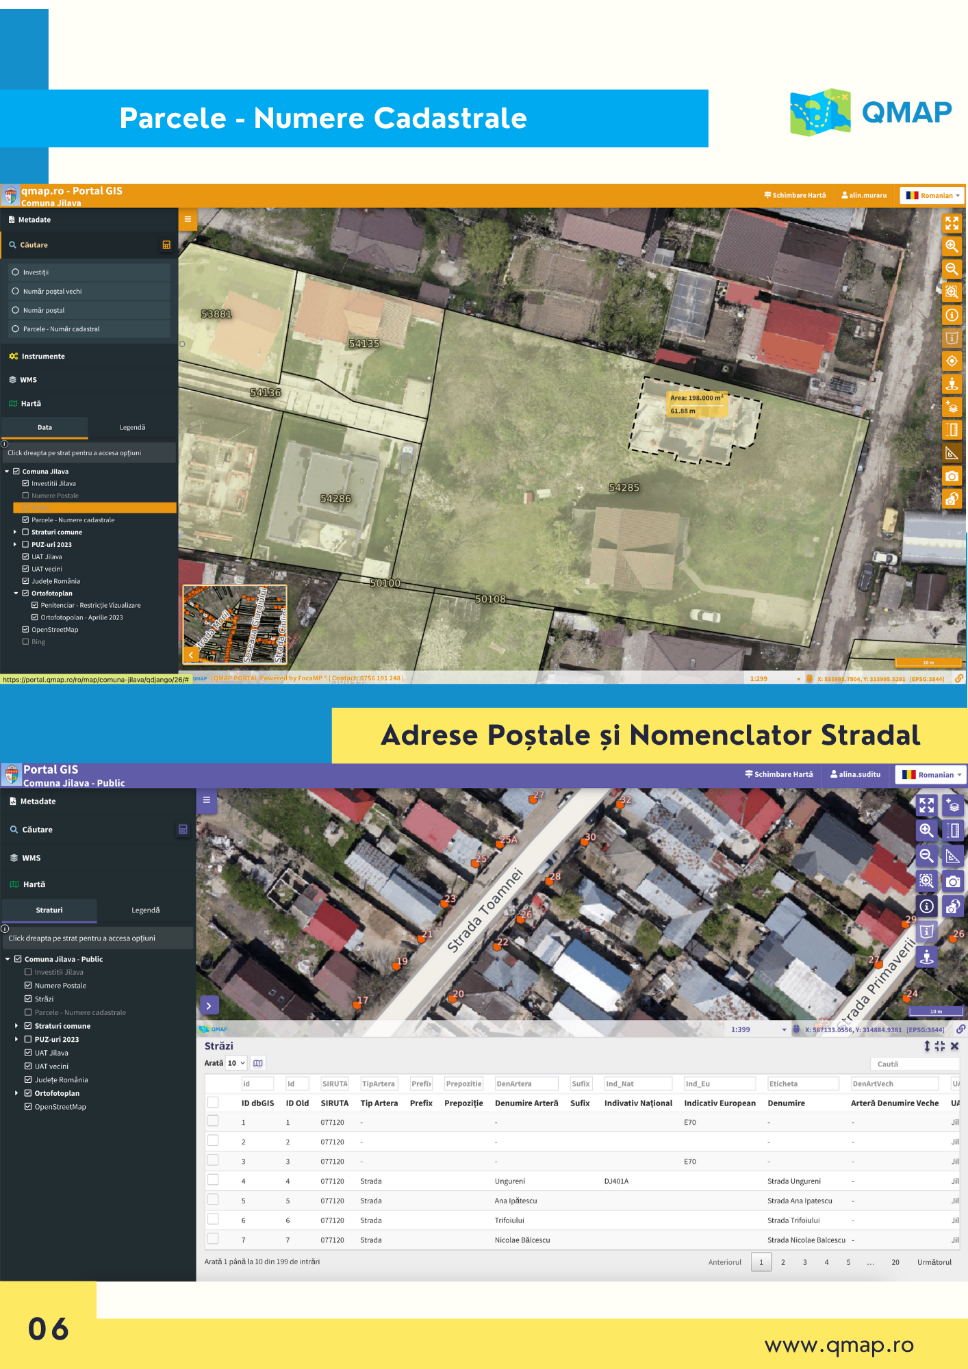The width and height of the screenshot is (968, 1369).
Task: Click the Caută search field in table
Action: (914, 1064)
